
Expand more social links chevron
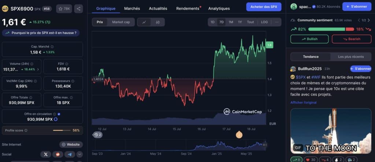click(79, 154)
